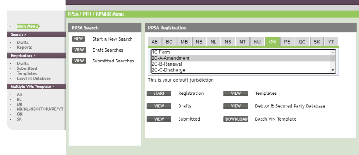Select SK under Multiple VINs Template
Viewport: 359px width, 155px height.
(x=19, y=119)
